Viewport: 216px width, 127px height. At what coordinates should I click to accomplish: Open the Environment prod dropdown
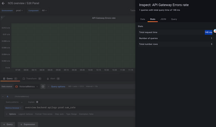pos(19,10)
